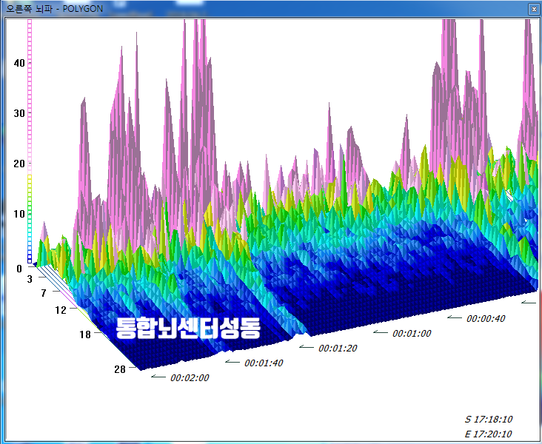Click the 3 frequency axis label
Screen dimensions: 542x444
tap(30, 279)
